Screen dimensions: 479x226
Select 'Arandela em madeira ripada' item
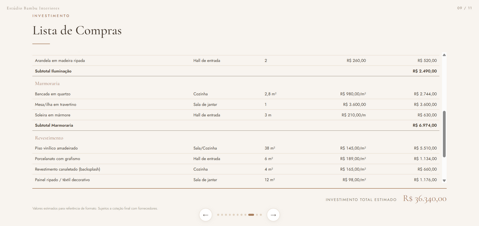click(60, 61)
